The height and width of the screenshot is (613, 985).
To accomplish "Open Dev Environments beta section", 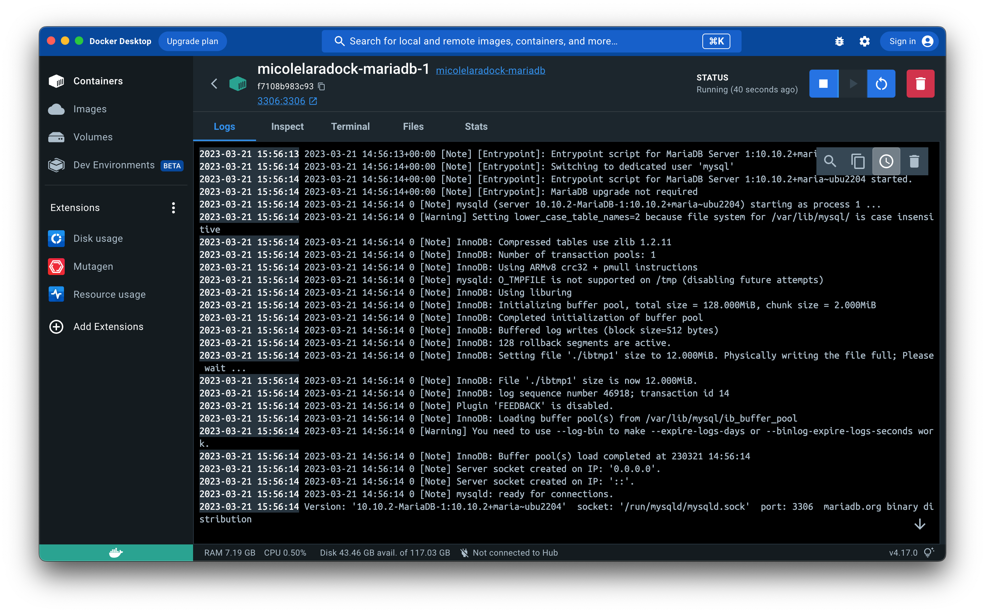I will 116,165.
